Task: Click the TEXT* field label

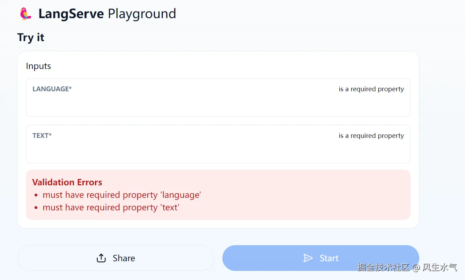Action: click(42, 135)
